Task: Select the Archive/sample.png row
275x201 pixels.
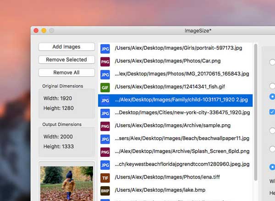Action: coord(176,126)
